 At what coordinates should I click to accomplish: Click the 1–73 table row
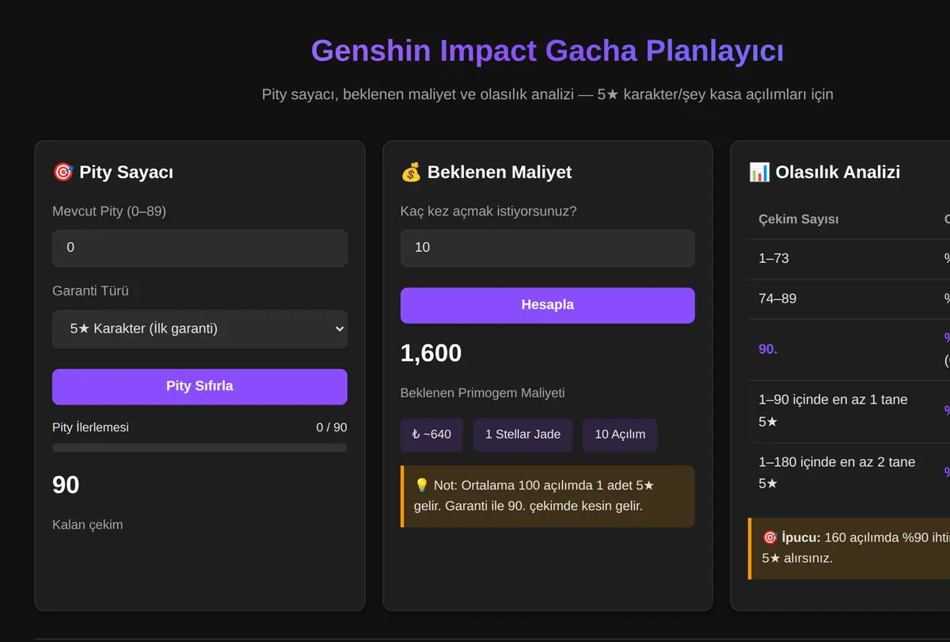pos(849,259)
